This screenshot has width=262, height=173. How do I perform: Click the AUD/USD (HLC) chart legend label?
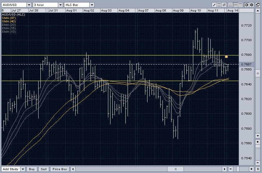[13, 15]
